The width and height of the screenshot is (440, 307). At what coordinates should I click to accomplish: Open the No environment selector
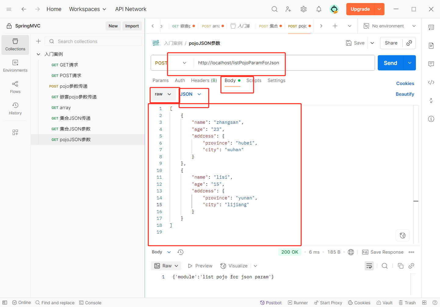pos(390,26)
